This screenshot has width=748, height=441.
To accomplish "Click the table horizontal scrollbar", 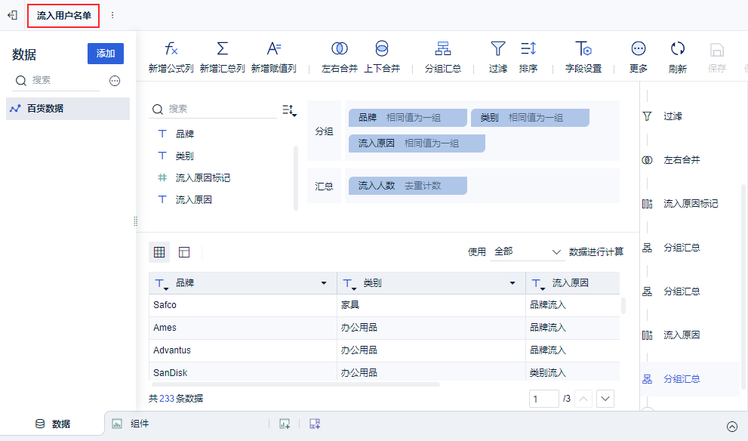I will (x=296, y=384).
